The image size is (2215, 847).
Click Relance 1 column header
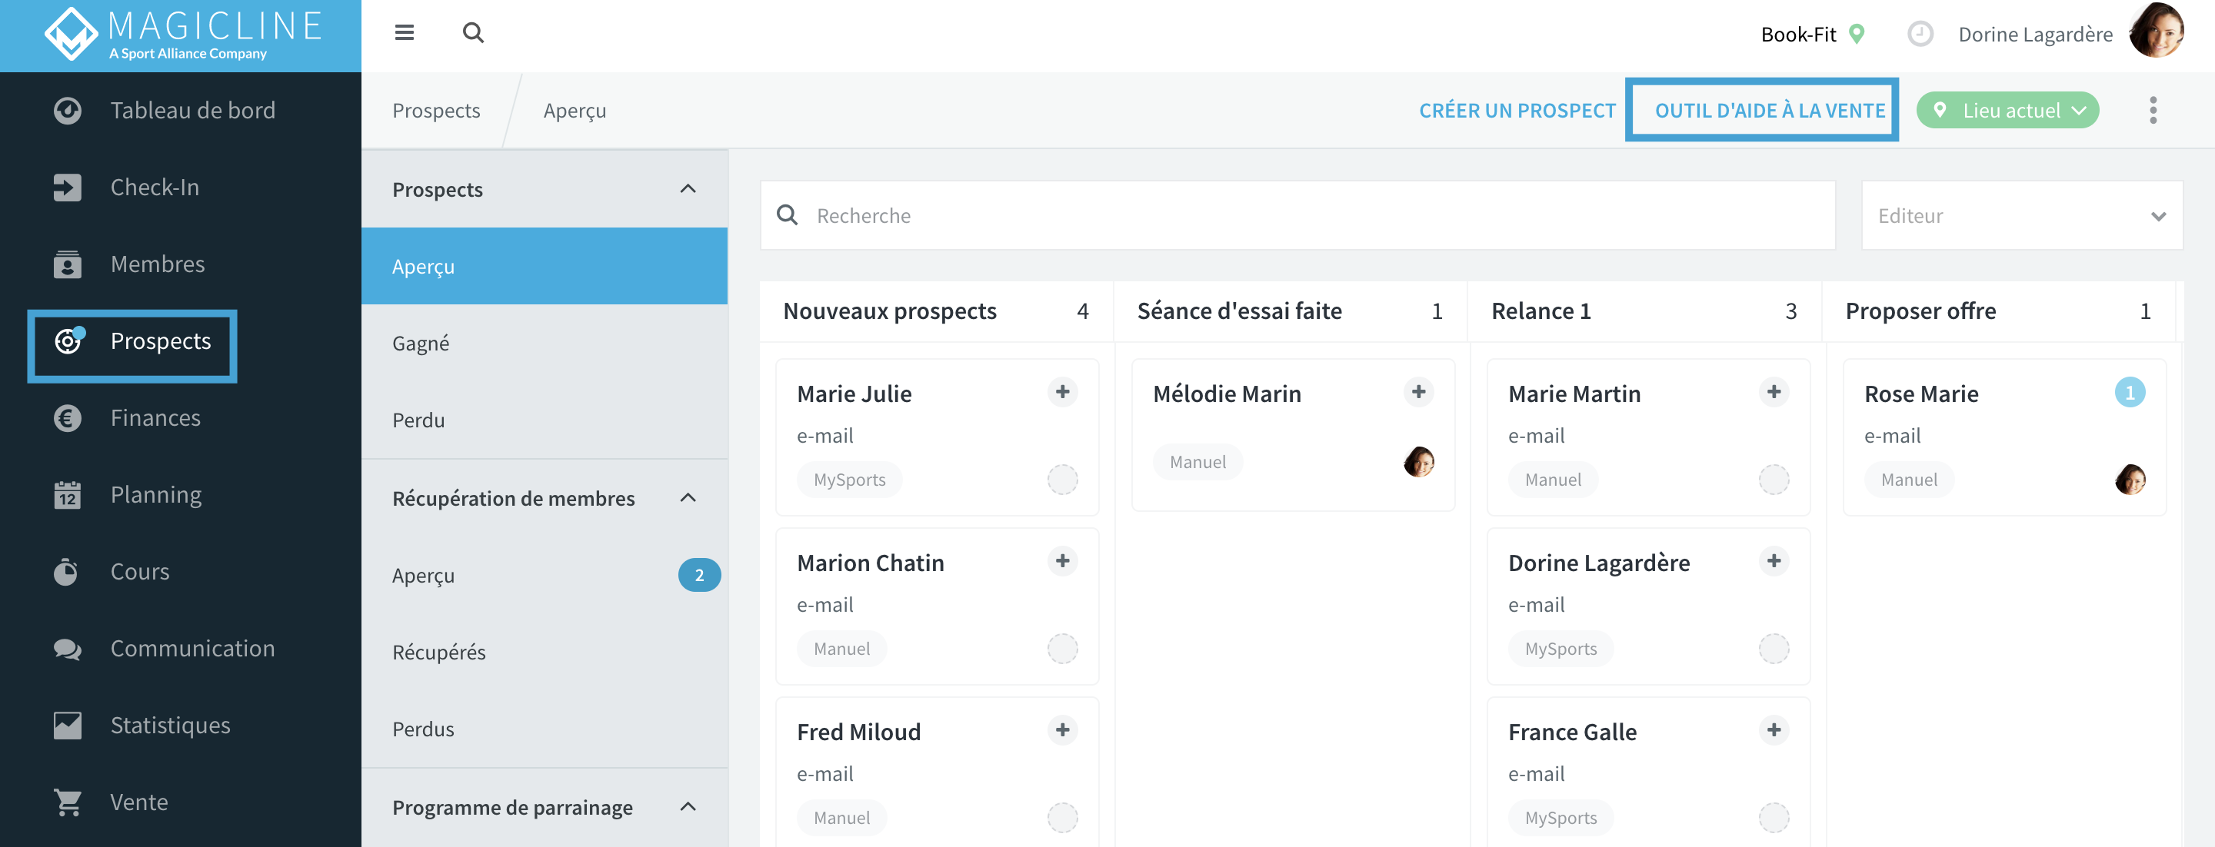pos(1645,311)
